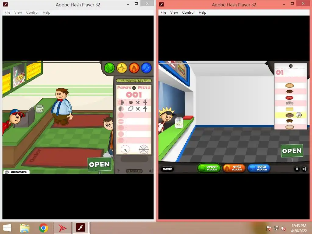Click Roy behind the pizzeria counter
Image resolution: width=312 pixels, height=234 pixels.
[14, 122]
